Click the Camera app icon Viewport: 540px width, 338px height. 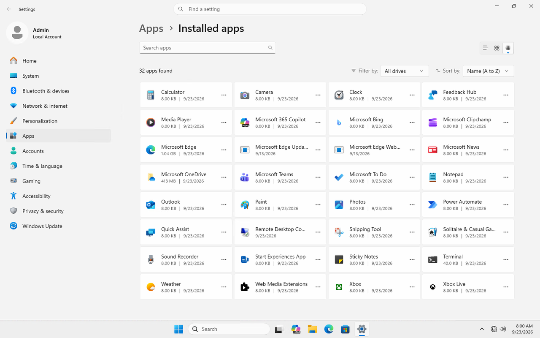click(245, 95)
